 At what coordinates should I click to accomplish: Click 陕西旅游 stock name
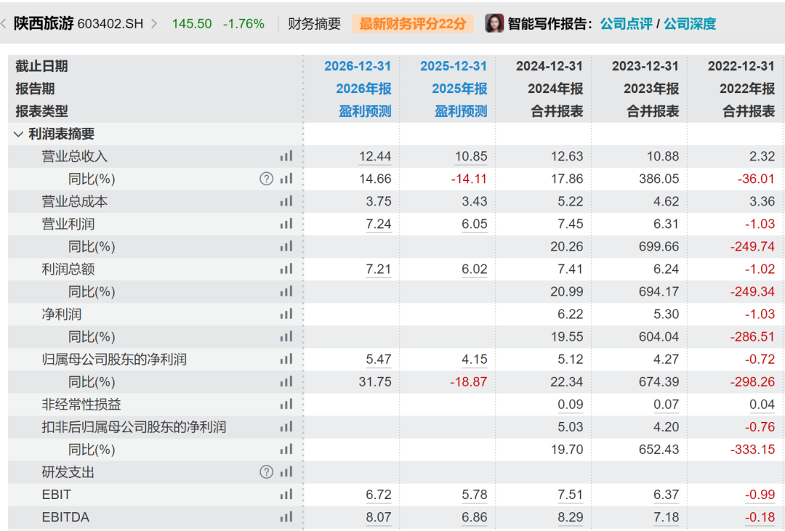click(44, 23)
